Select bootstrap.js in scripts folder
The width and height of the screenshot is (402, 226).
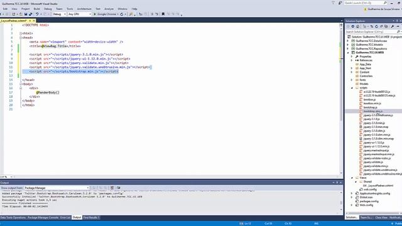pos(370,107)
